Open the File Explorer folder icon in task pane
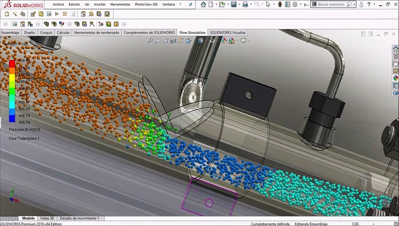 pos(395,63)
